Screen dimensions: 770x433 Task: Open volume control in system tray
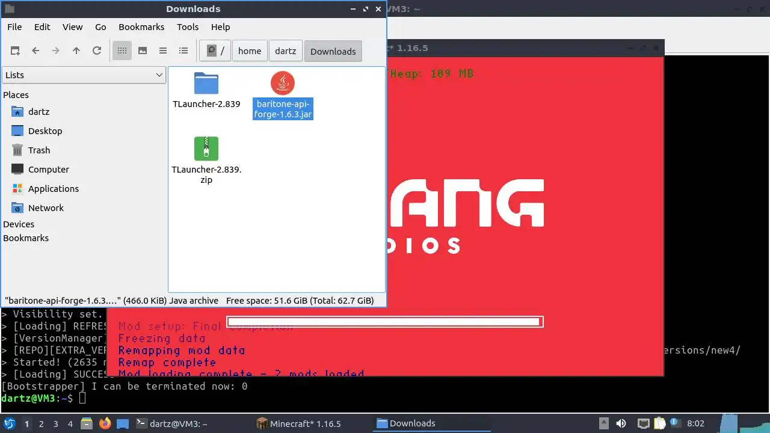(x=621, y=423)
